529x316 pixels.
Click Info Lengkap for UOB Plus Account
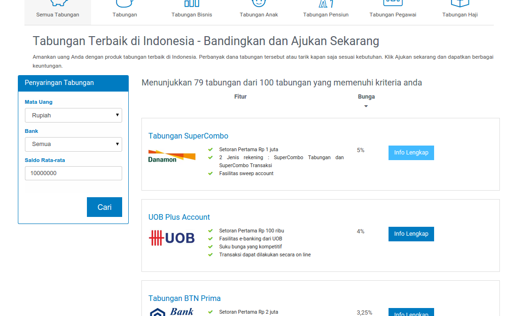pos(411,234)
